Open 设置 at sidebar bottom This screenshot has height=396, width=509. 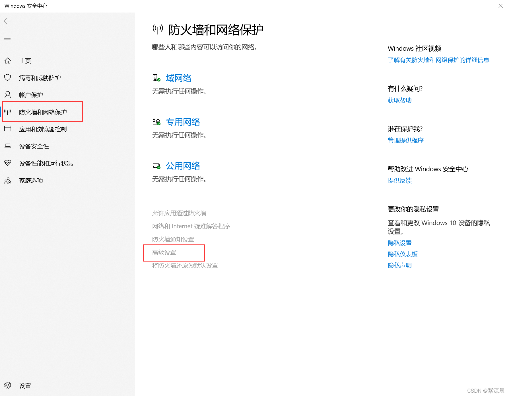[25, 385]
